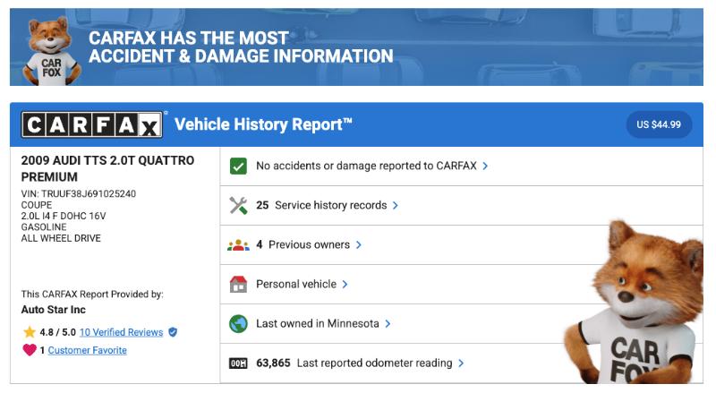
Task: Open the Last reported odometer reading row
Action: (x=358, y=363)
